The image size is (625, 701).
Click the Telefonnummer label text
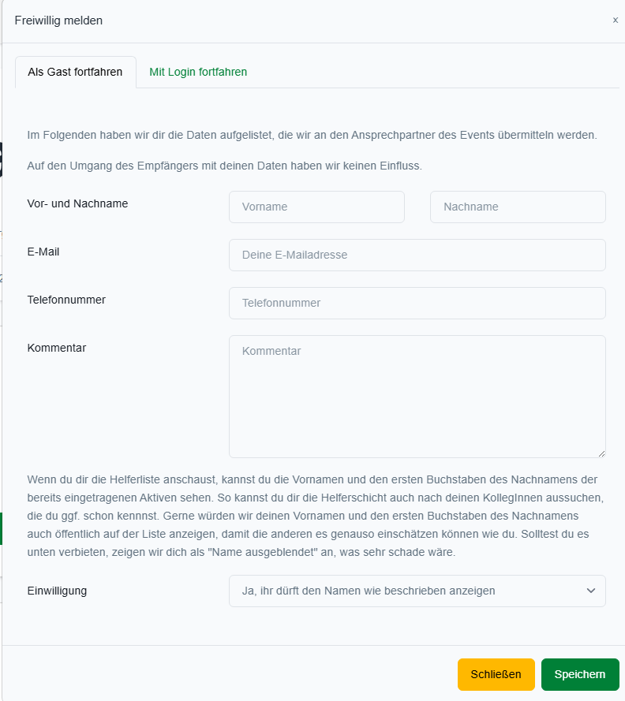[x=66, y=300]
